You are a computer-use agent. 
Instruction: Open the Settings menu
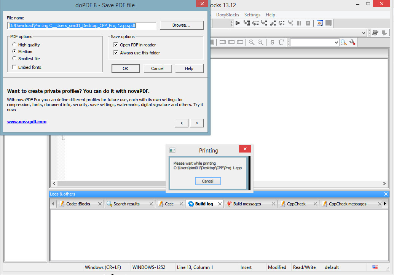click(252, 15)
